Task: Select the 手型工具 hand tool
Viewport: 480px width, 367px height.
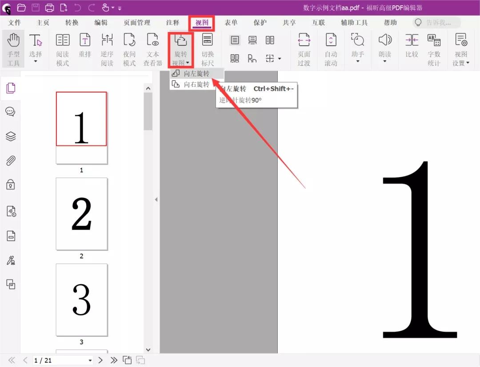Action: tap(13, 49)
